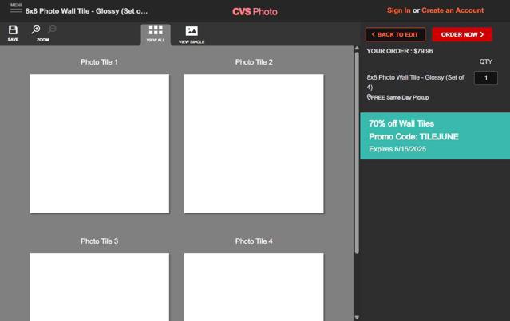The height and width of the screenshot is (321, 510).
Task: Zoom in with the magnifier plus icon
Action: [36, 29]
